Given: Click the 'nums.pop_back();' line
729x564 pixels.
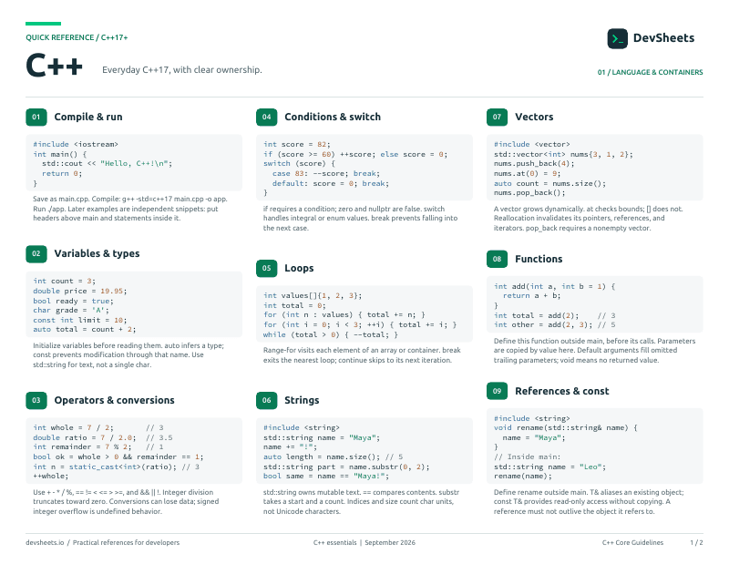Looking at the screenshot, I should pos(529,193).
